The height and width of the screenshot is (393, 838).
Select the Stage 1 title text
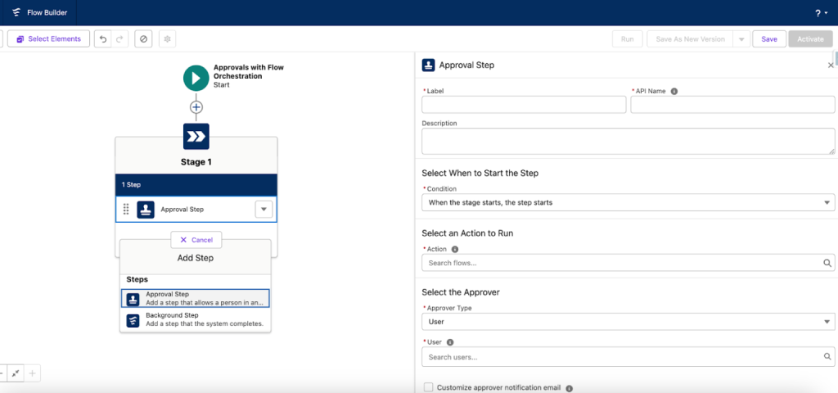click(x=196, y=162)
